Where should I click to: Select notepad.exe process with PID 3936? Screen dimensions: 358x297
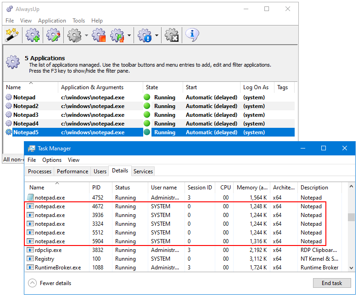tap(183, 215)
